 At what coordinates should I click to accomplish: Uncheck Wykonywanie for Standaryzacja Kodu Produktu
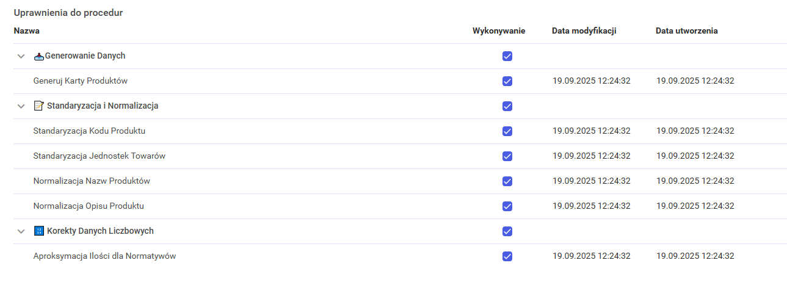(507, 131)
